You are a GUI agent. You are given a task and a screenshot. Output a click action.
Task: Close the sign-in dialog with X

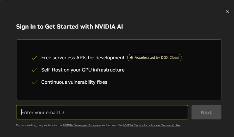point(227,11)
